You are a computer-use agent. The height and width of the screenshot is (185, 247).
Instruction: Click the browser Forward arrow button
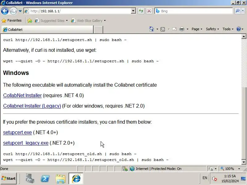click(13, 11)
